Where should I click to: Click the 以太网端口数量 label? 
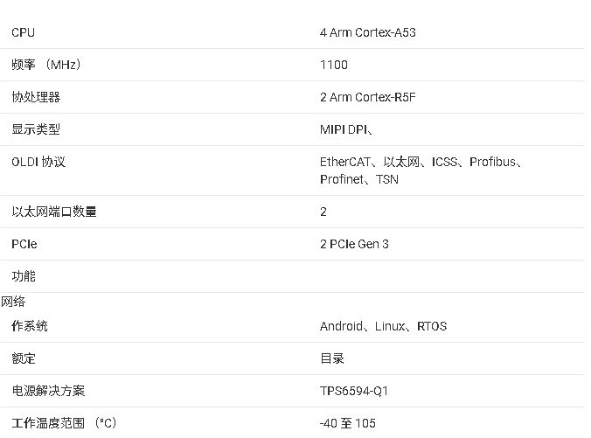[54, 212]
